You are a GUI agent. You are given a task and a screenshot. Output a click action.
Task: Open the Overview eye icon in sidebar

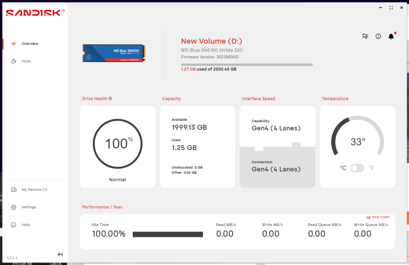coord(14,44)
